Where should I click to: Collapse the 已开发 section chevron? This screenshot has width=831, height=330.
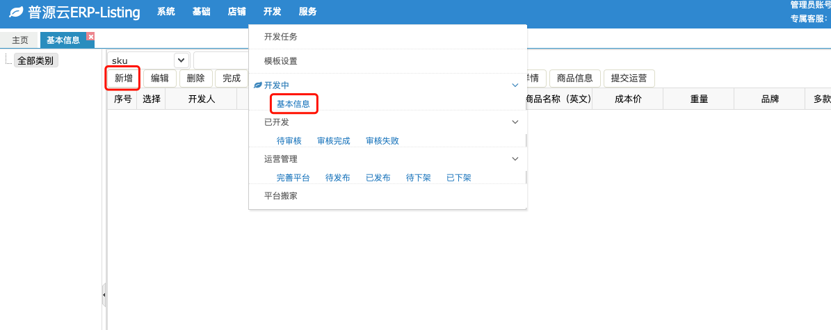click(515, 122)
